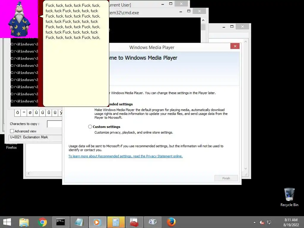Select the ù character in Character Map
This screenshot has height=228, width=304.
[x=36, y=113]
